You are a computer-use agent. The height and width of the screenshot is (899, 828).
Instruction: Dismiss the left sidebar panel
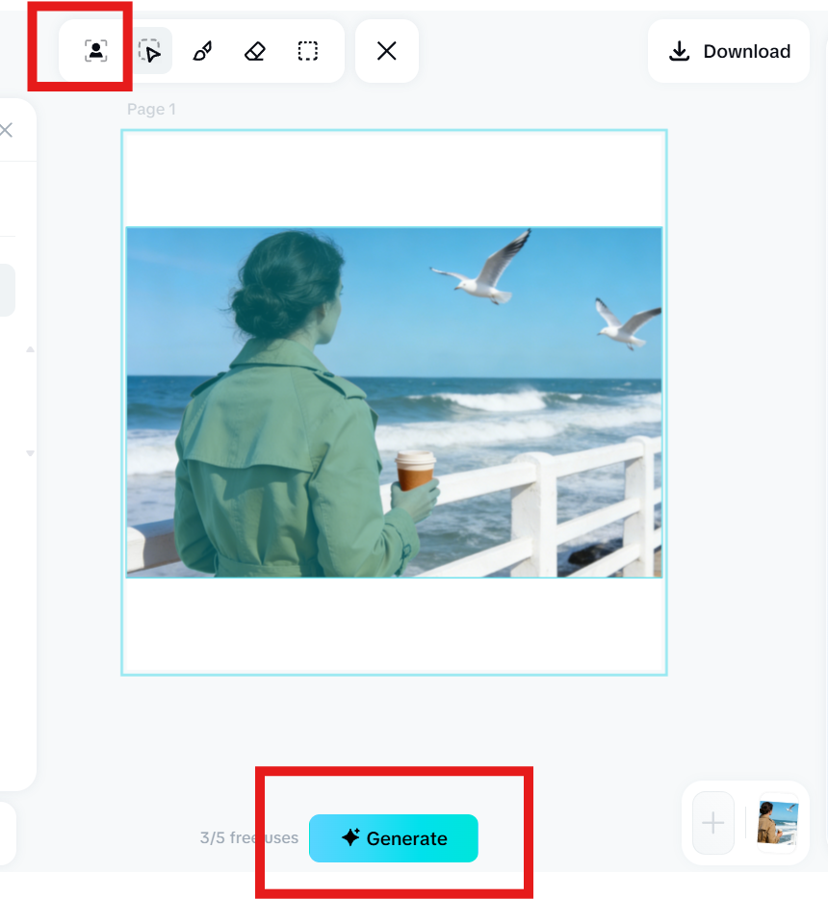click(x=8, y=129)
